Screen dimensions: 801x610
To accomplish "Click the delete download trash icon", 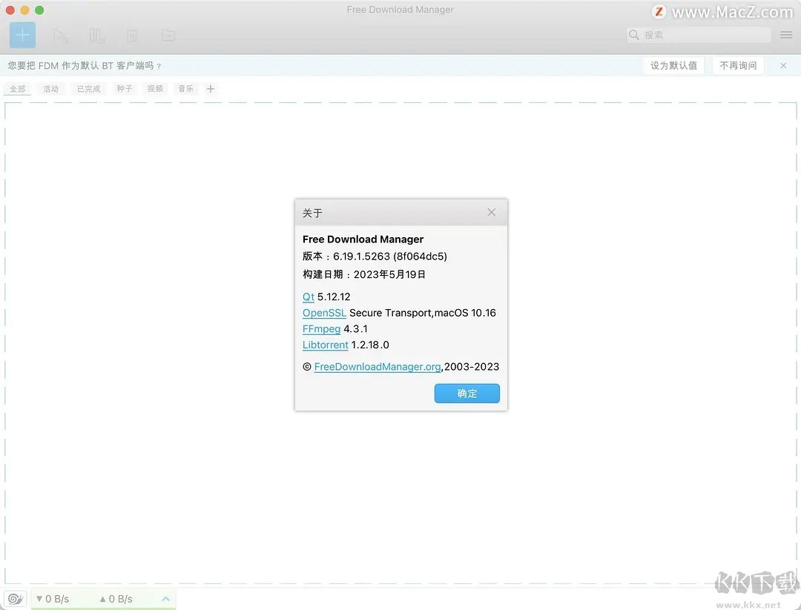I will click(x=132, y=35).
